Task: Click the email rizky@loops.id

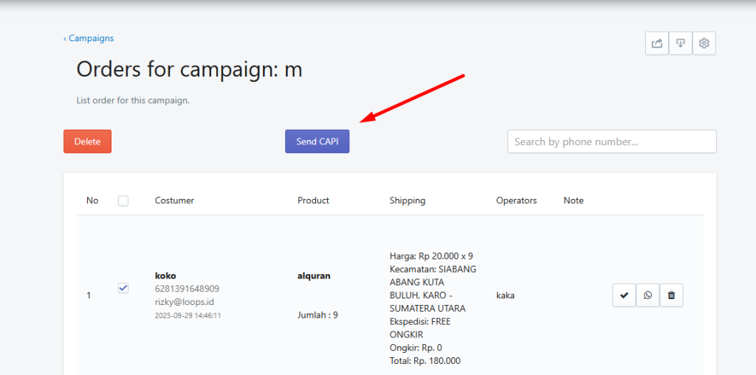Action: (x=184, y=302)
